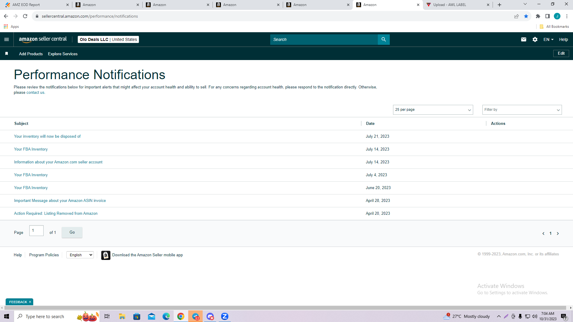Click the bookmark flag icon in nav bar

coord(7,53)
